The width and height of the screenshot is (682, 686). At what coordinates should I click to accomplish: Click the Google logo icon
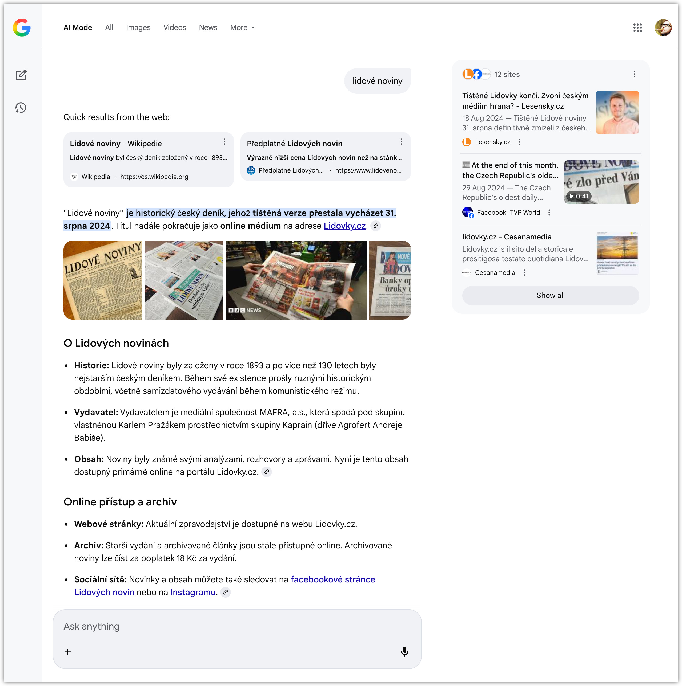[22, 28]
